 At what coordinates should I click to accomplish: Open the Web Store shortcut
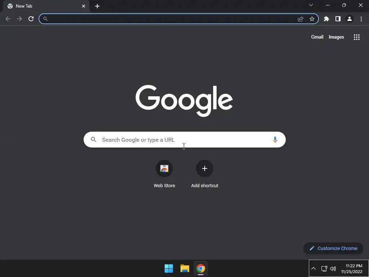pyautogui.click(x=164, y=174)
